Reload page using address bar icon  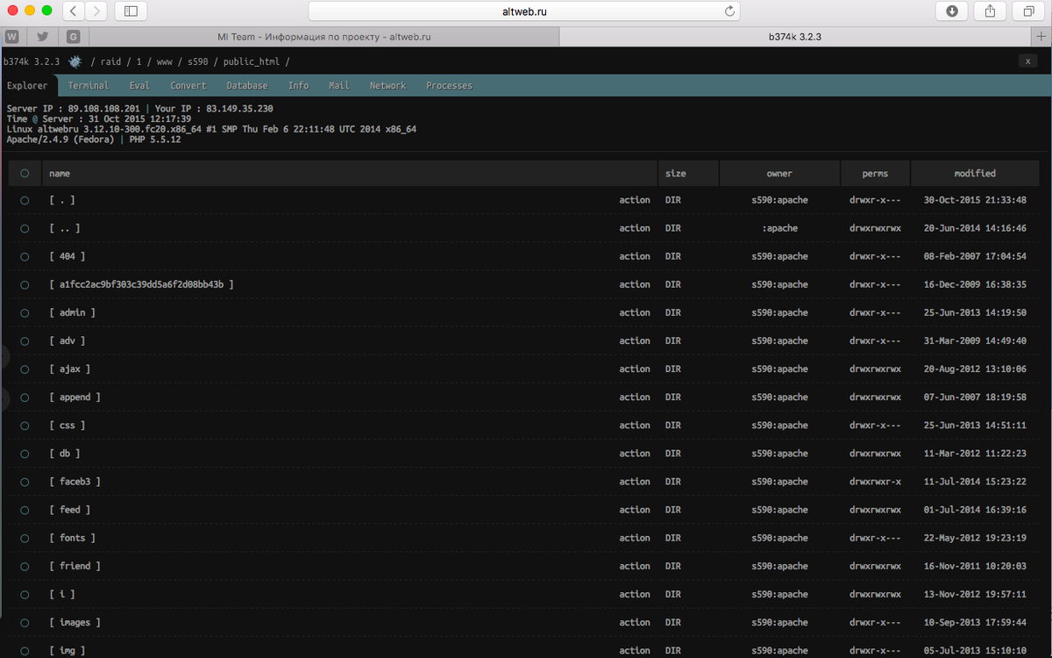(x=729, y=11)
